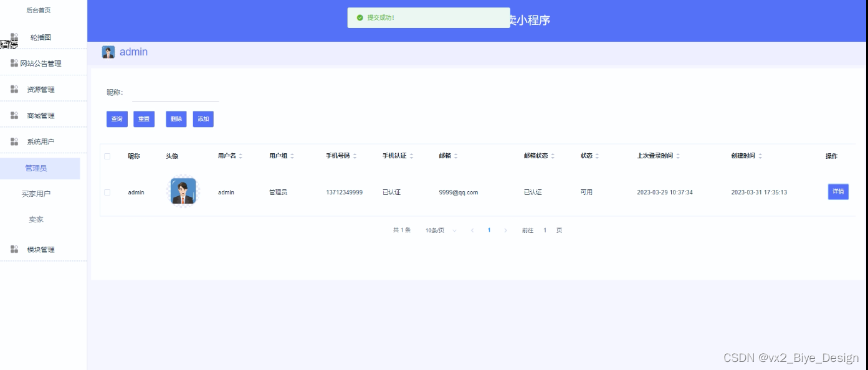Tick the select-all checkbox in table header
Image resolution: width=868 pixels, height=370 pixels.
(107, 156)
